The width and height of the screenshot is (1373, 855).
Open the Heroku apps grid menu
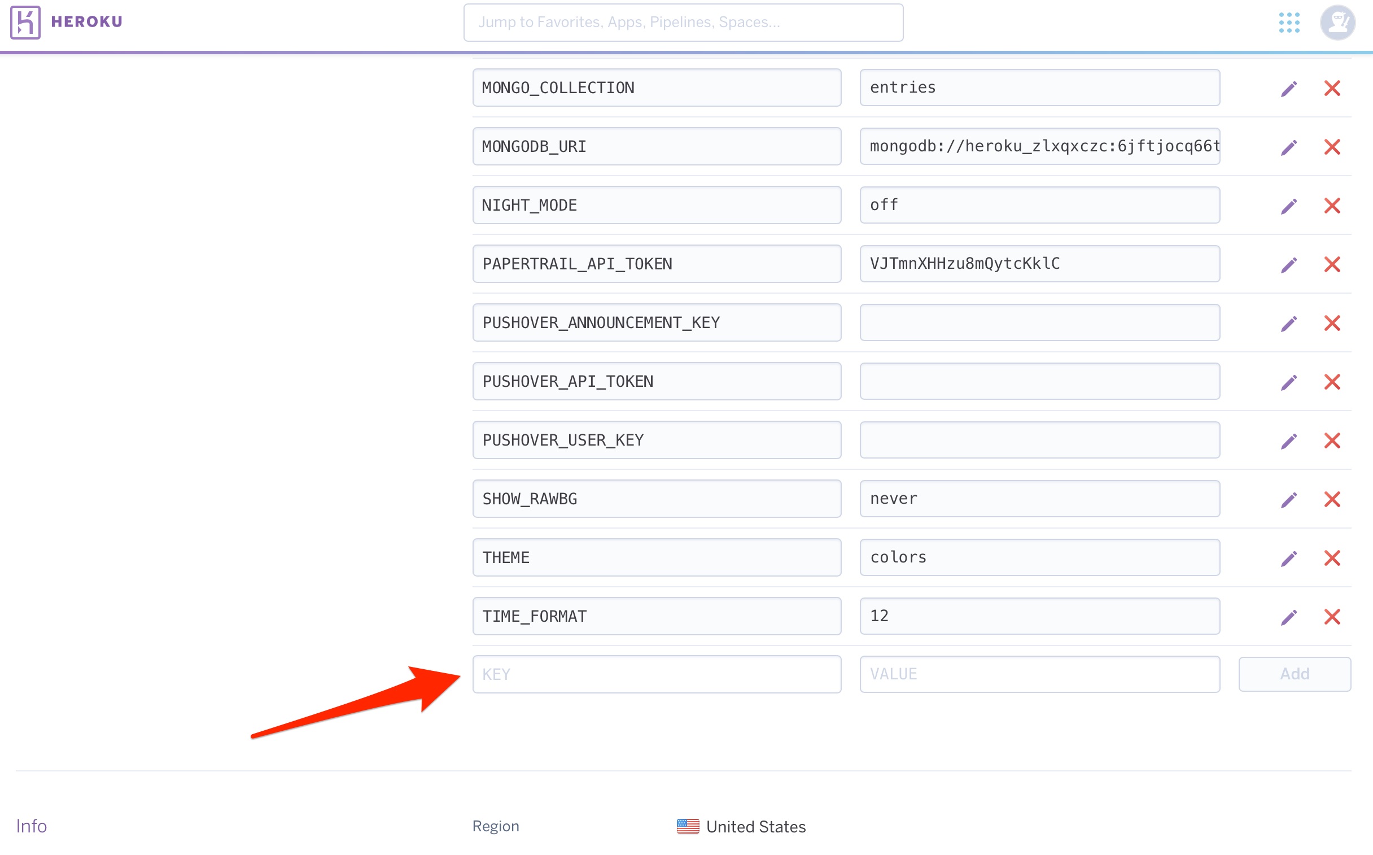tap(1289, 23)
